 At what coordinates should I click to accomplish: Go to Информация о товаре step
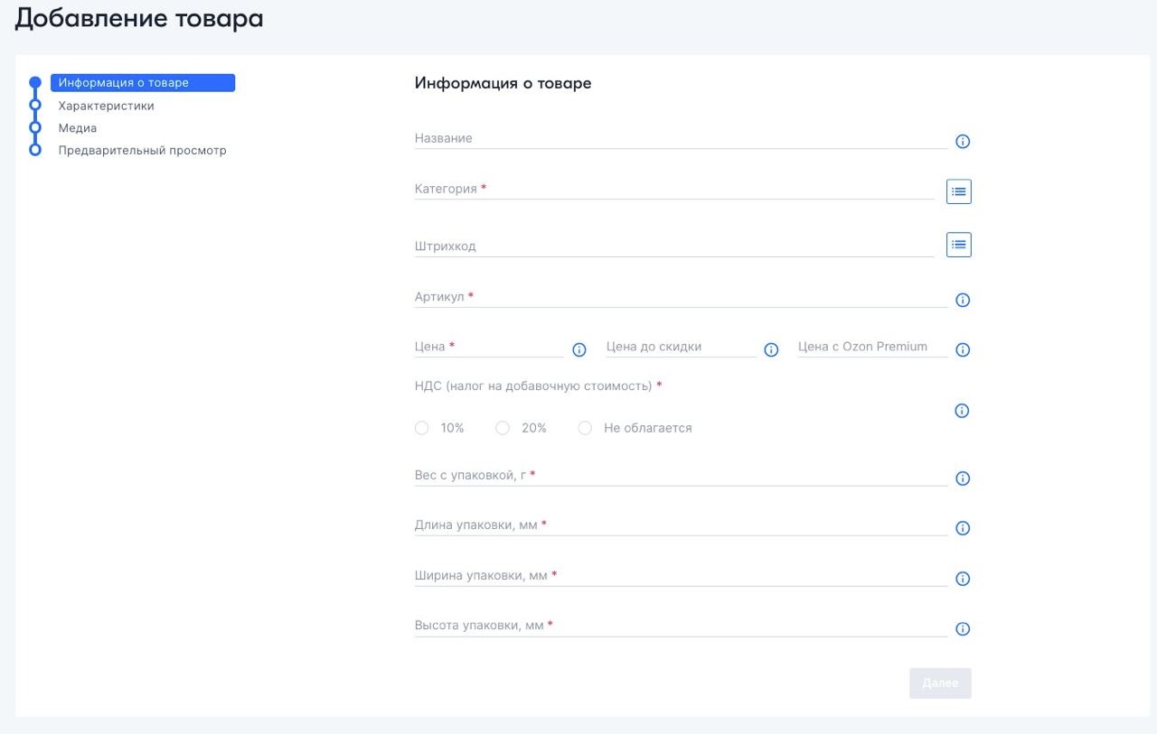[143, 83]
